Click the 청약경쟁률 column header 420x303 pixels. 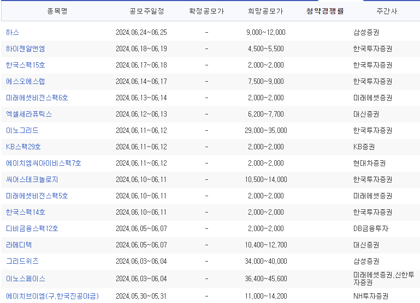coord(325,11)
